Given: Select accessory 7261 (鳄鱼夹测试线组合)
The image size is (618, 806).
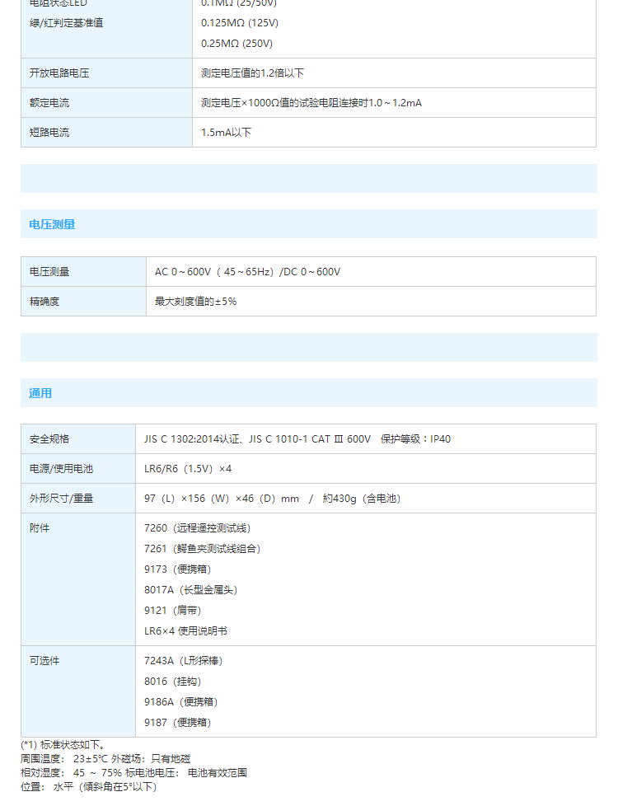Looking at the screenshot, I should [x=202, y=549].
